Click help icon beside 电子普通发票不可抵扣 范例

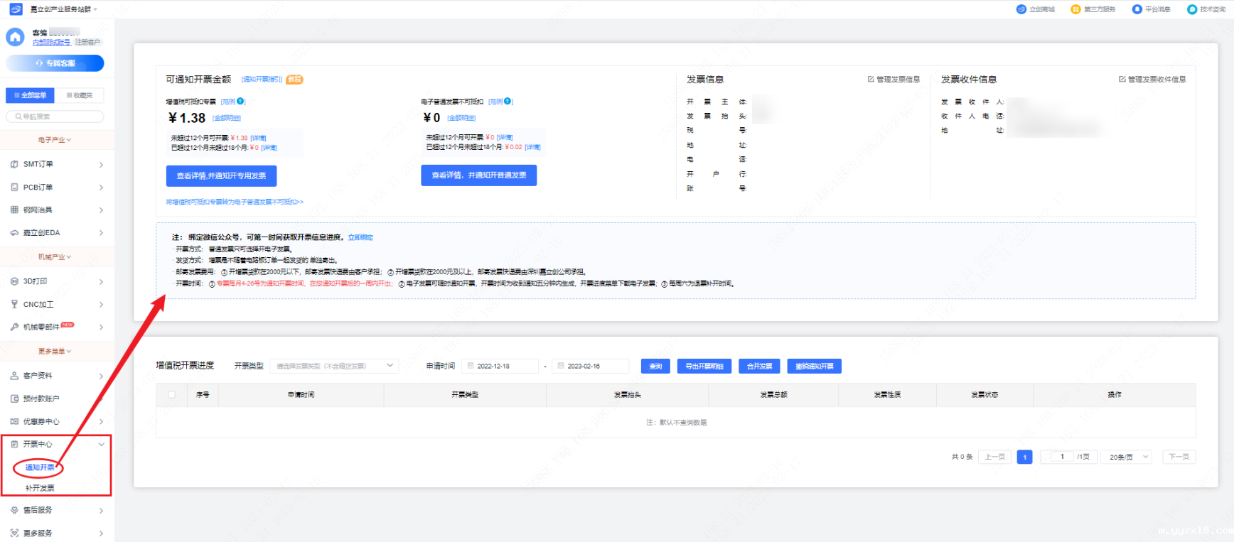[x=508, y=102]
